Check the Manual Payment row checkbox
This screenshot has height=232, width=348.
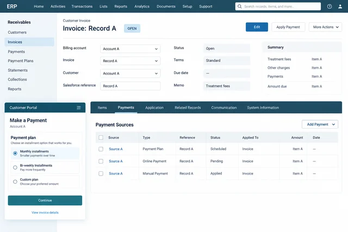coord(101,173)
